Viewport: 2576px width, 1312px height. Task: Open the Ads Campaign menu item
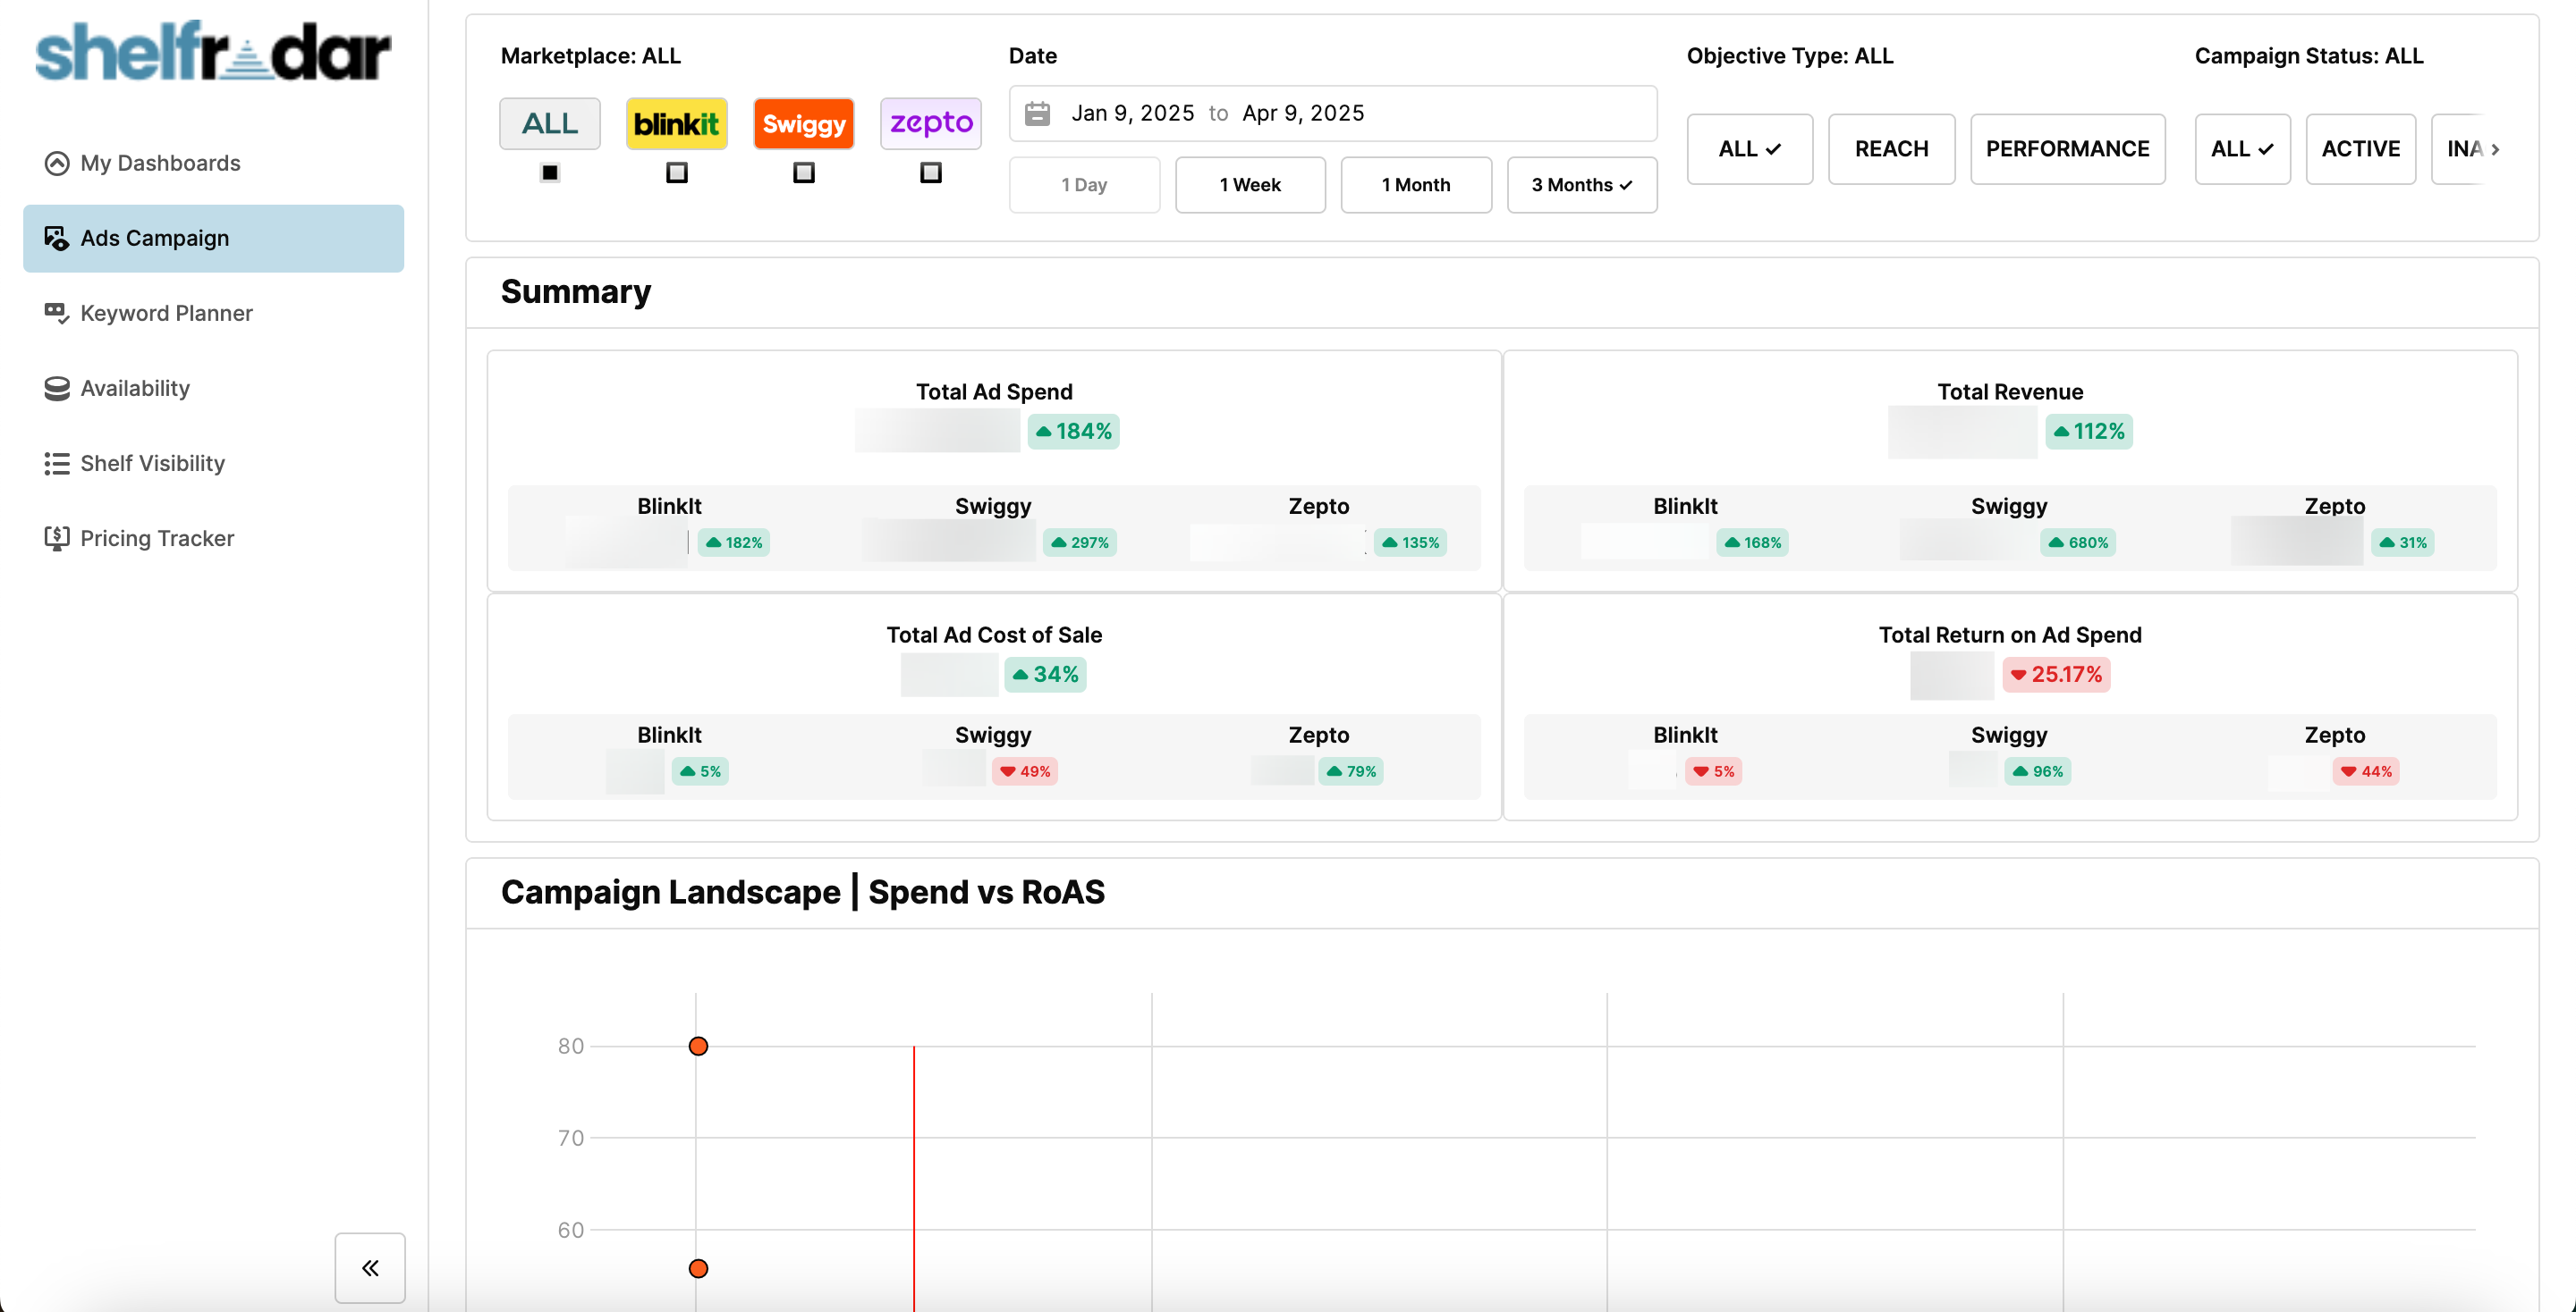pos(213,238)
